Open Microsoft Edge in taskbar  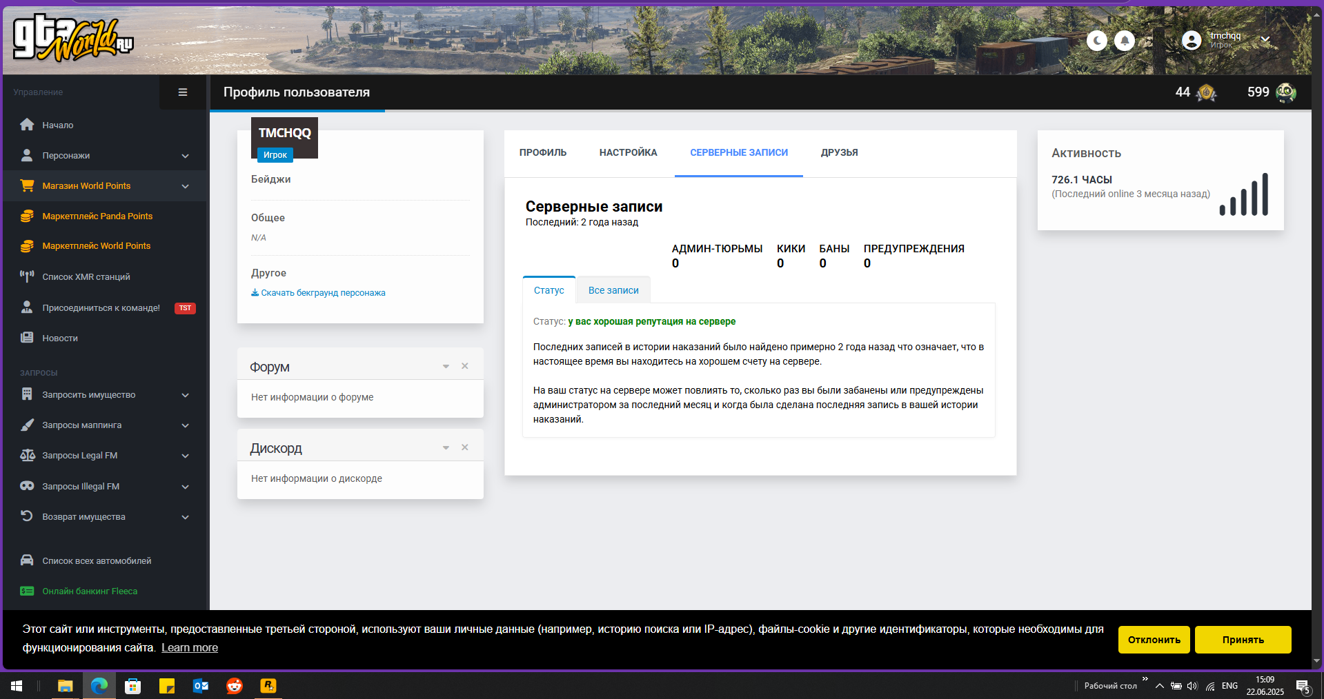pos(99,686)
